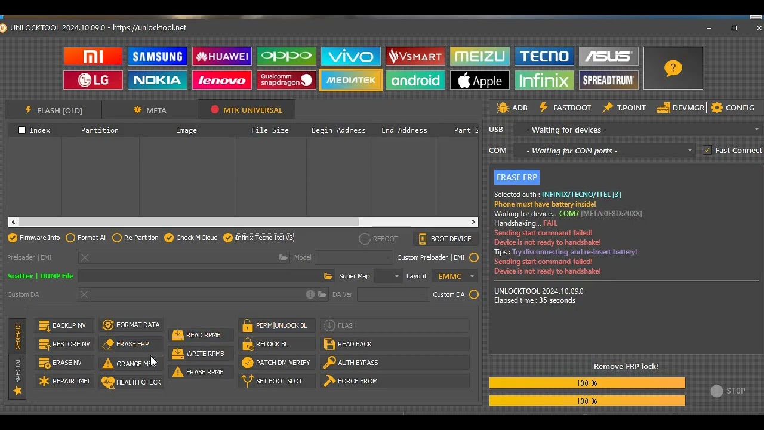Image resolution: width=764 pixels, height=430 pixels.
Task: Open the CONFIG tab
Action: [x=733, y=107]
